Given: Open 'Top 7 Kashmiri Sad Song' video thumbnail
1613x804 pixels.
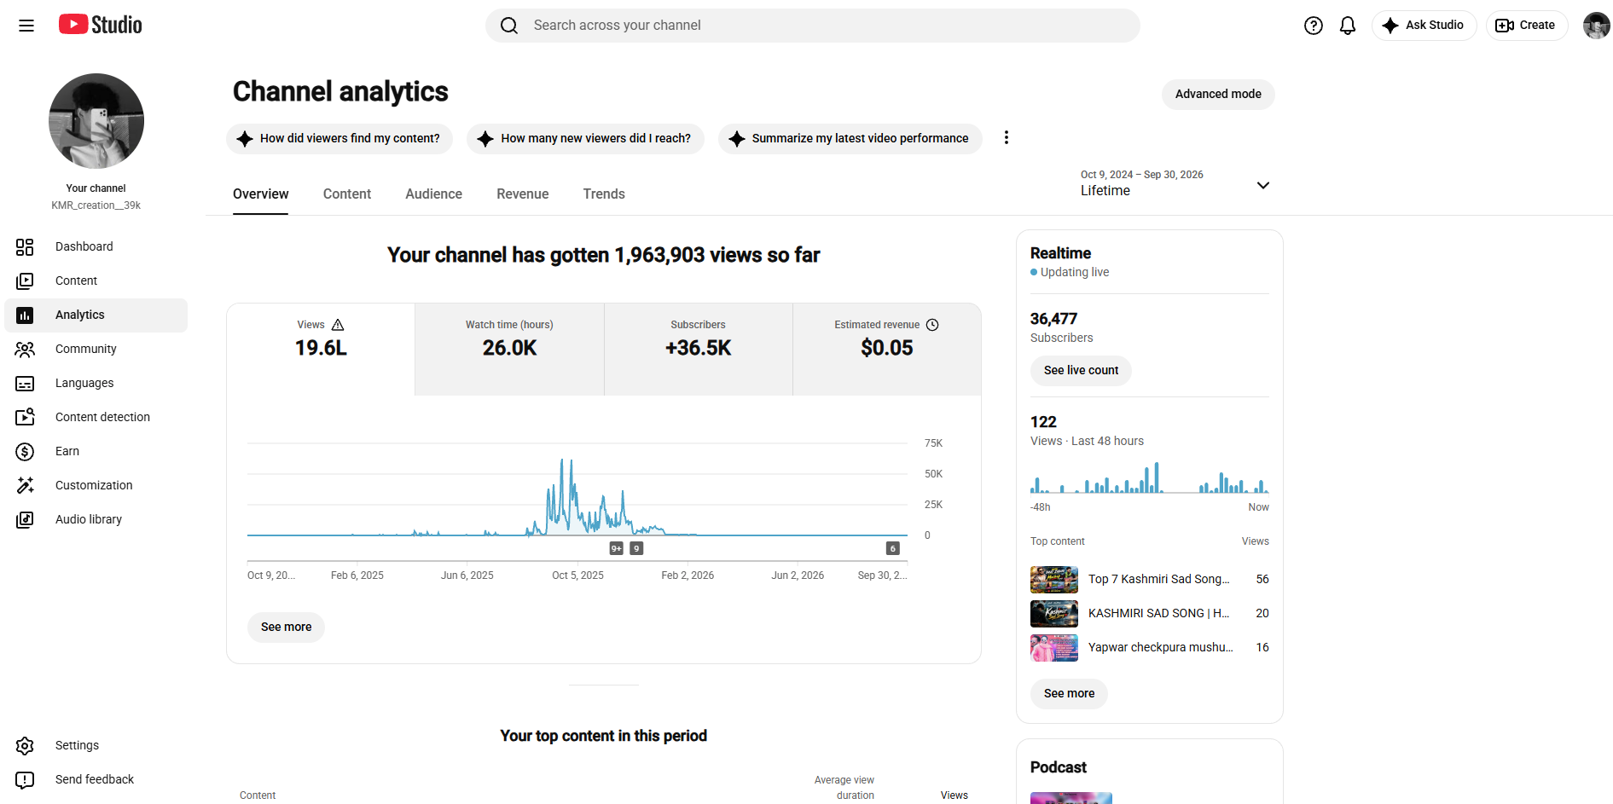Looking at the screenshot, I should point(1054,579).
